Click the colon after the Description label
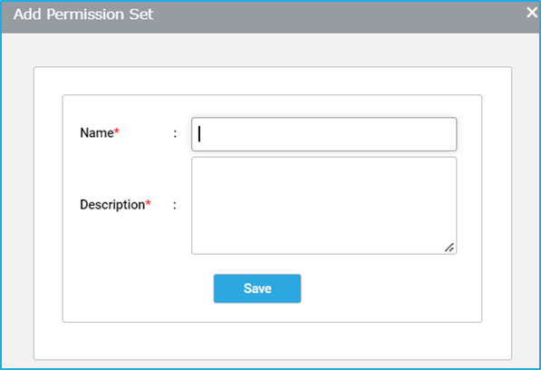 click(x=175, y=205)
